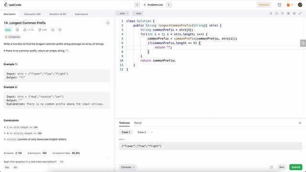This screenshot has width=306, height=172.
Task: Click line 10 return commonPrefix
Action: [x=158, y=61]
